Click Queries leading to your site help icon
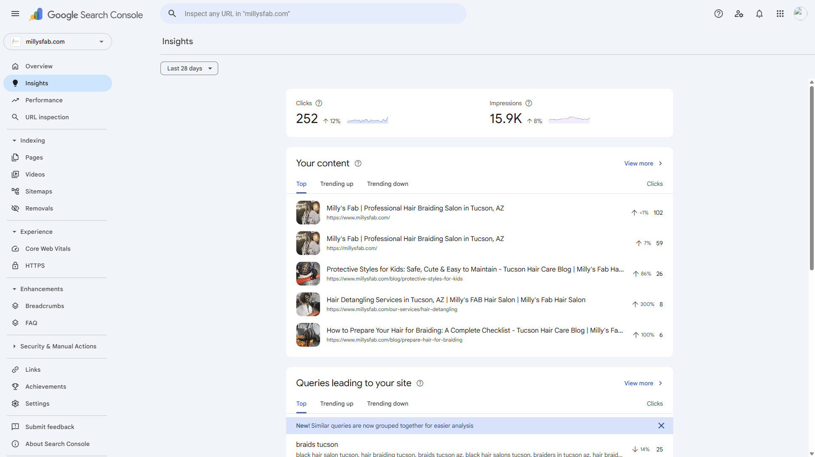Screen dimensions: 815x457 420,383
